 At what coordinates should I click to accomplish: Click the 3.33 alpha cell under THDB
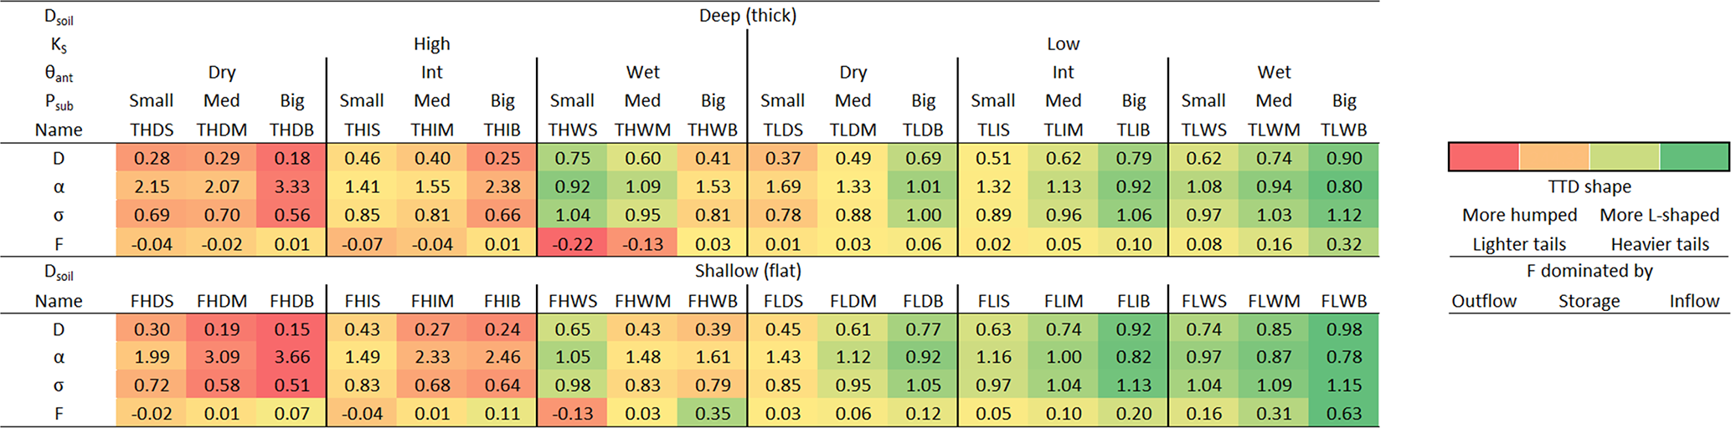click(x=291, y=187)
